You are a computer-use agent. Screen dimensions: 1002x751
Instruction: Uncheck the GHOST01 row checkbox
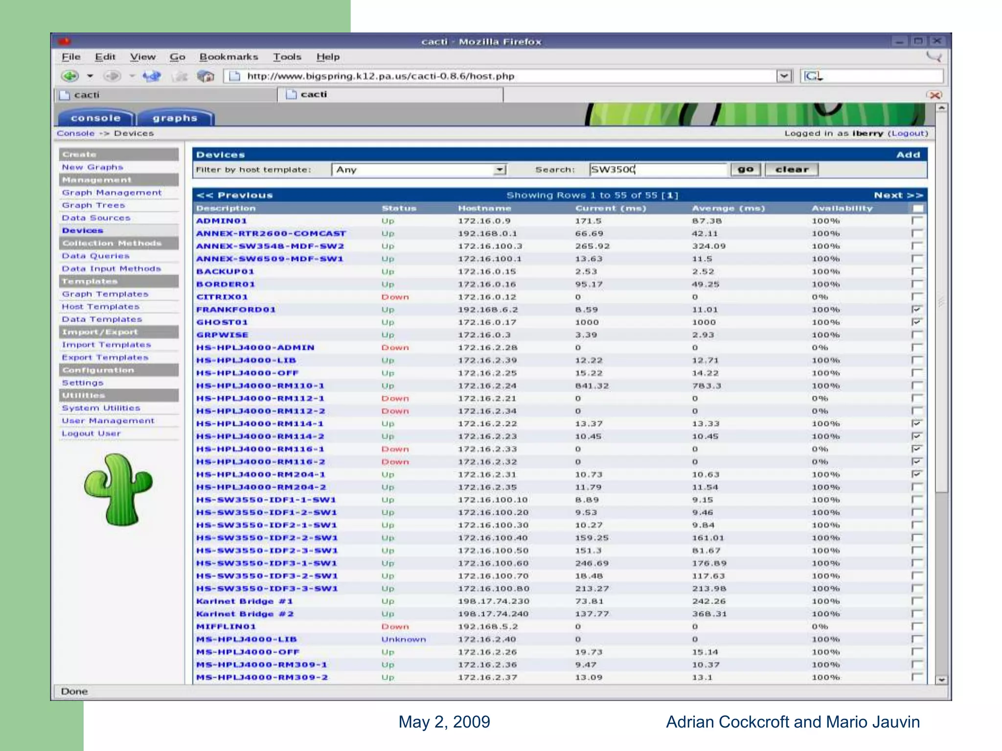917,322
